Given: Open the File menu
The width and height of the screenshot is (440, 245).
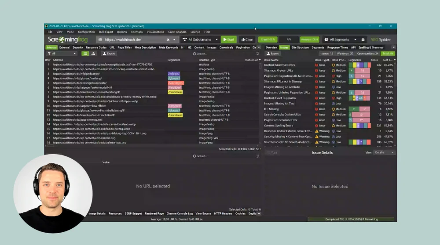Looking at the screenshot, I should (50, 32).
